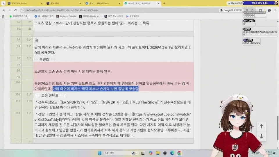Viewport: 279px width, 157px height.
Task: Click the browser forward arrow
Action: [10, 10]
